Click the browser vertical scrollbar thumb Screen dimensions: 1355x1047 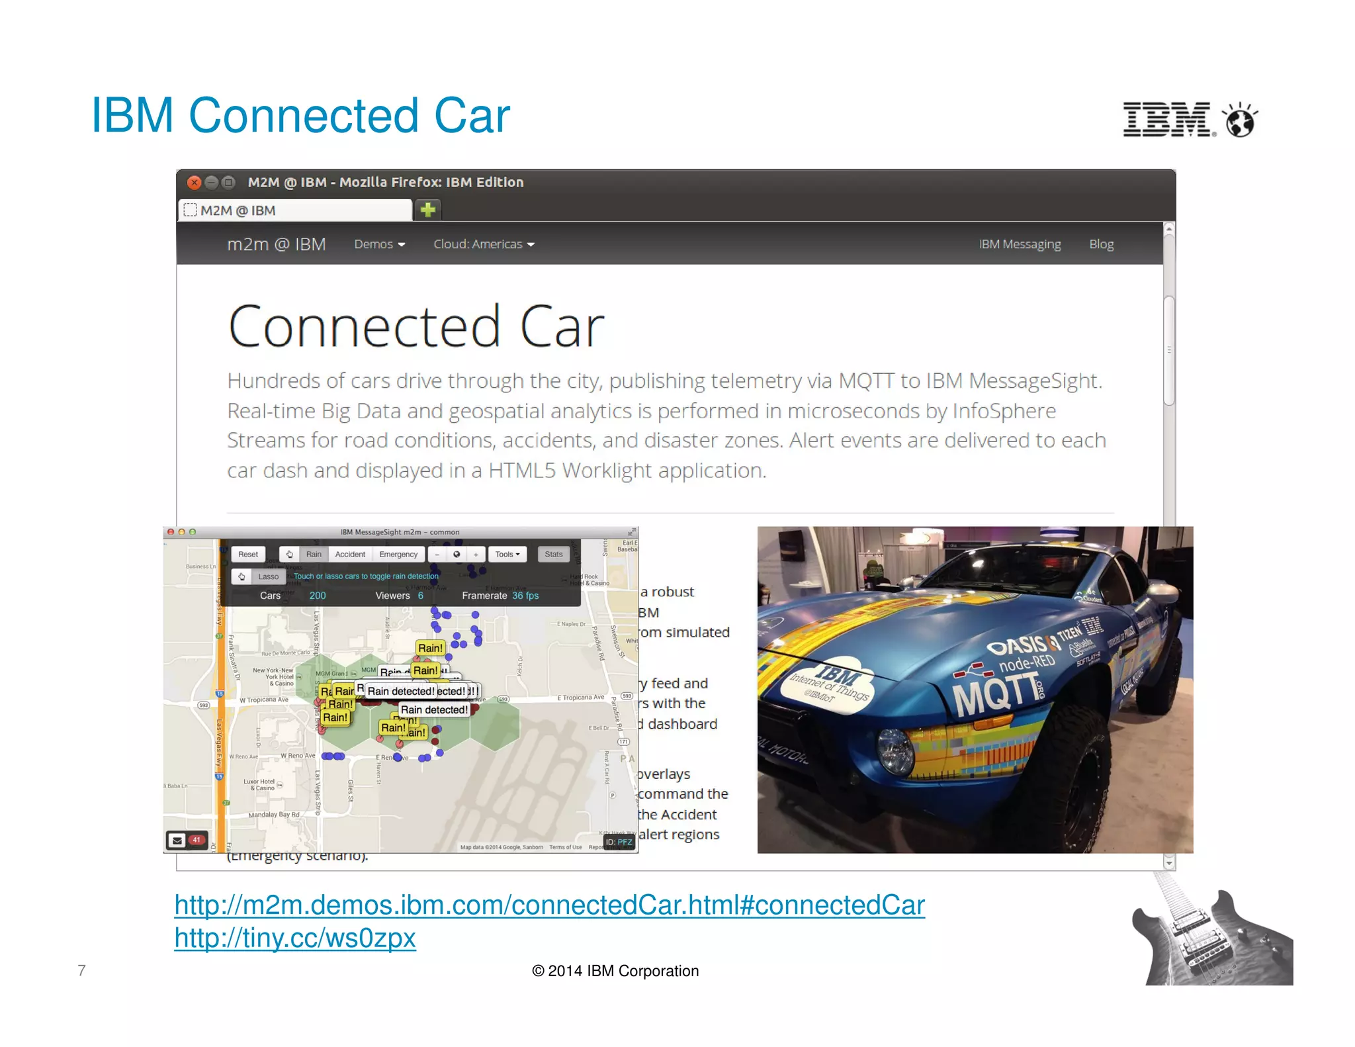(1169, 351)
